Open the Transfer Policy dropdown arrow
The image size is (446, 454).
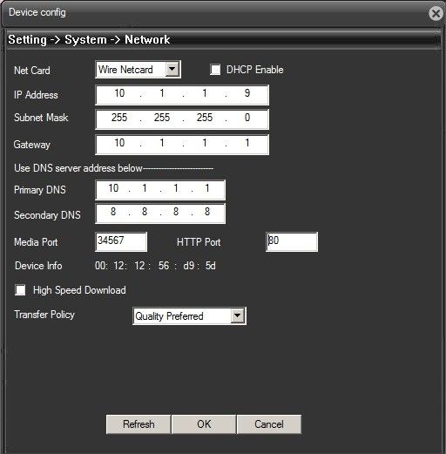point(238,315)
